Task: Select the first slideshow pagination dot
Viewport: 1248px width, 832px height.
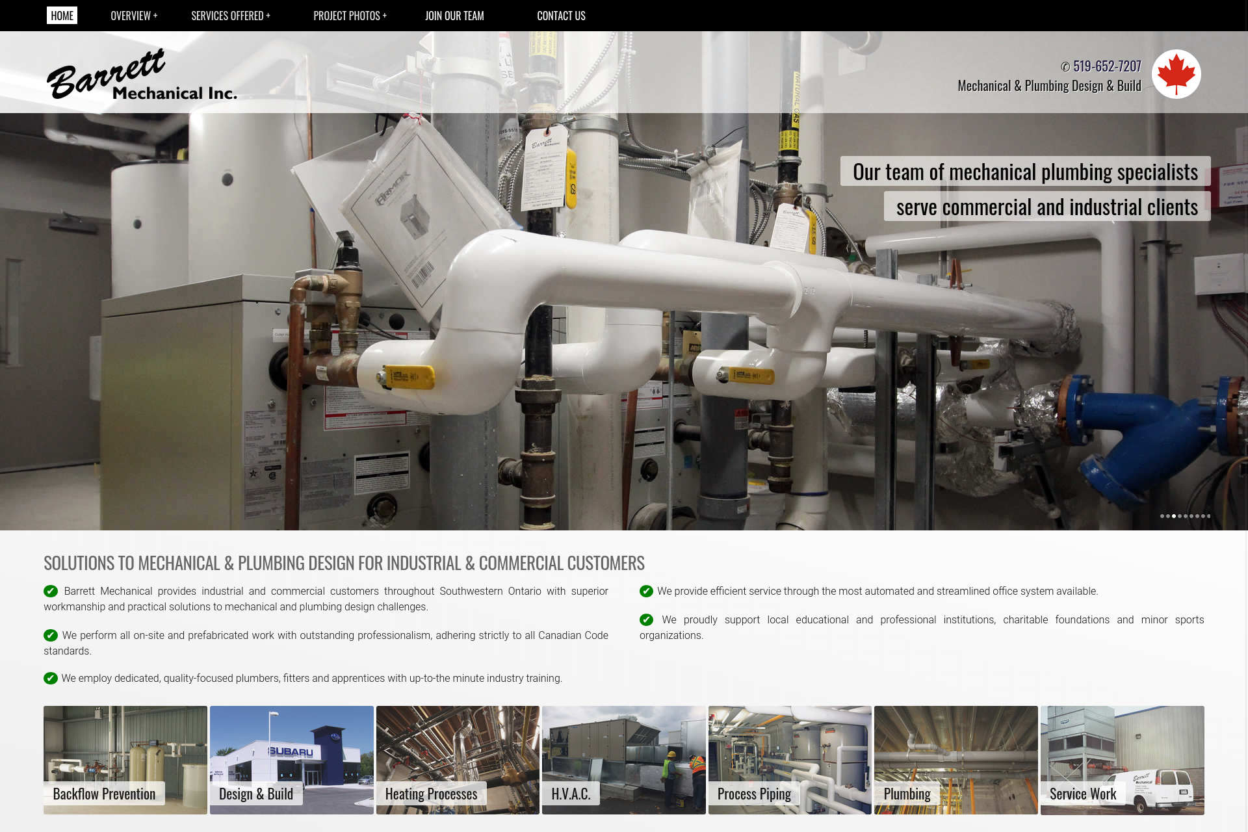Action: (1162, 516)
